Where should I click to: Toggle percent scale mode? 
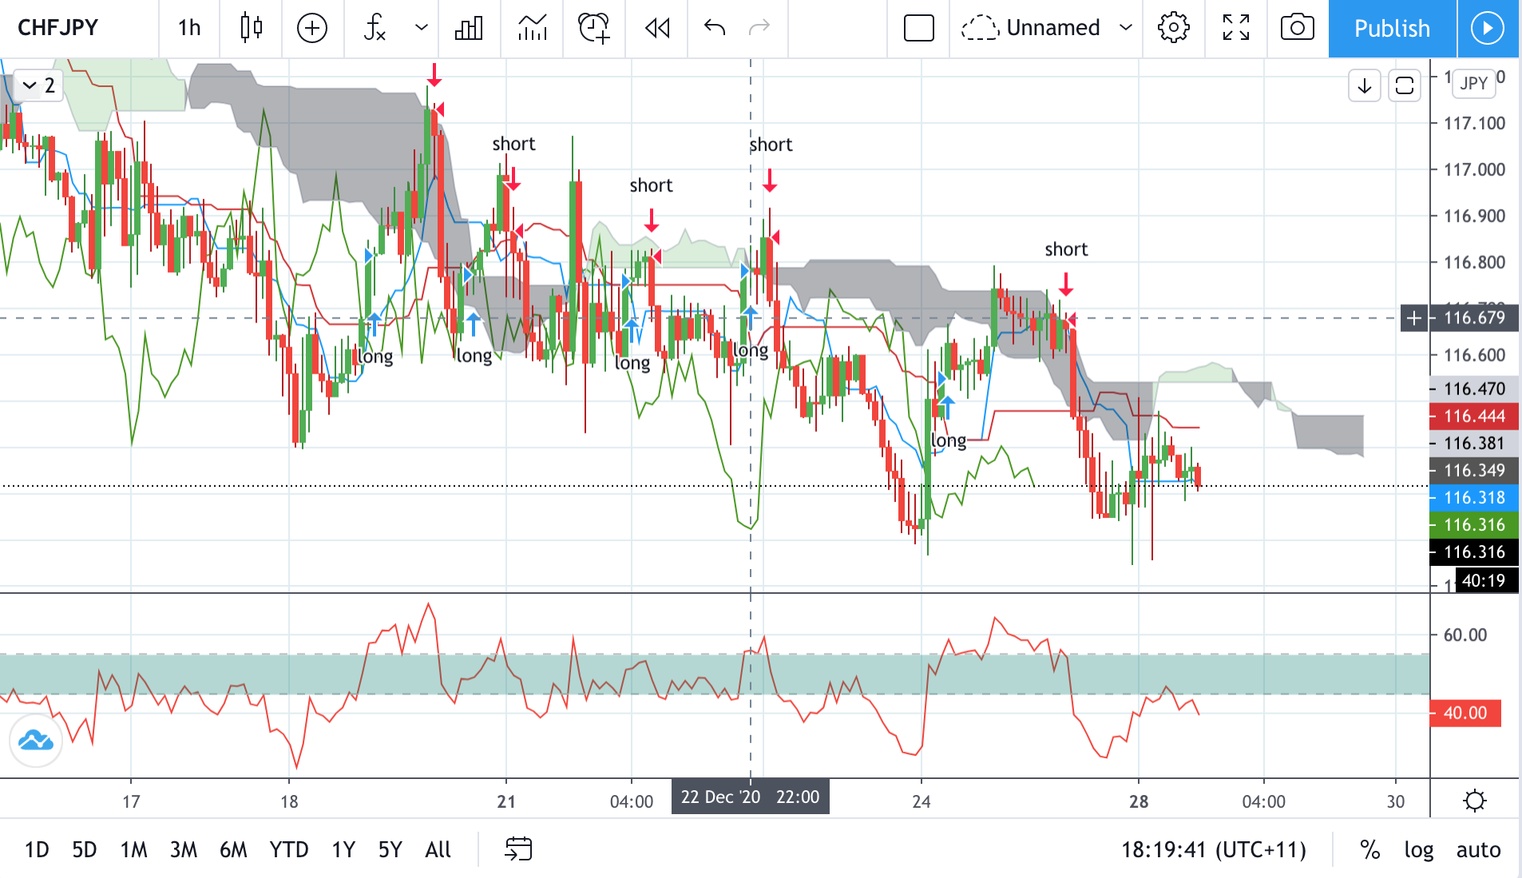tap(1370, 849)
